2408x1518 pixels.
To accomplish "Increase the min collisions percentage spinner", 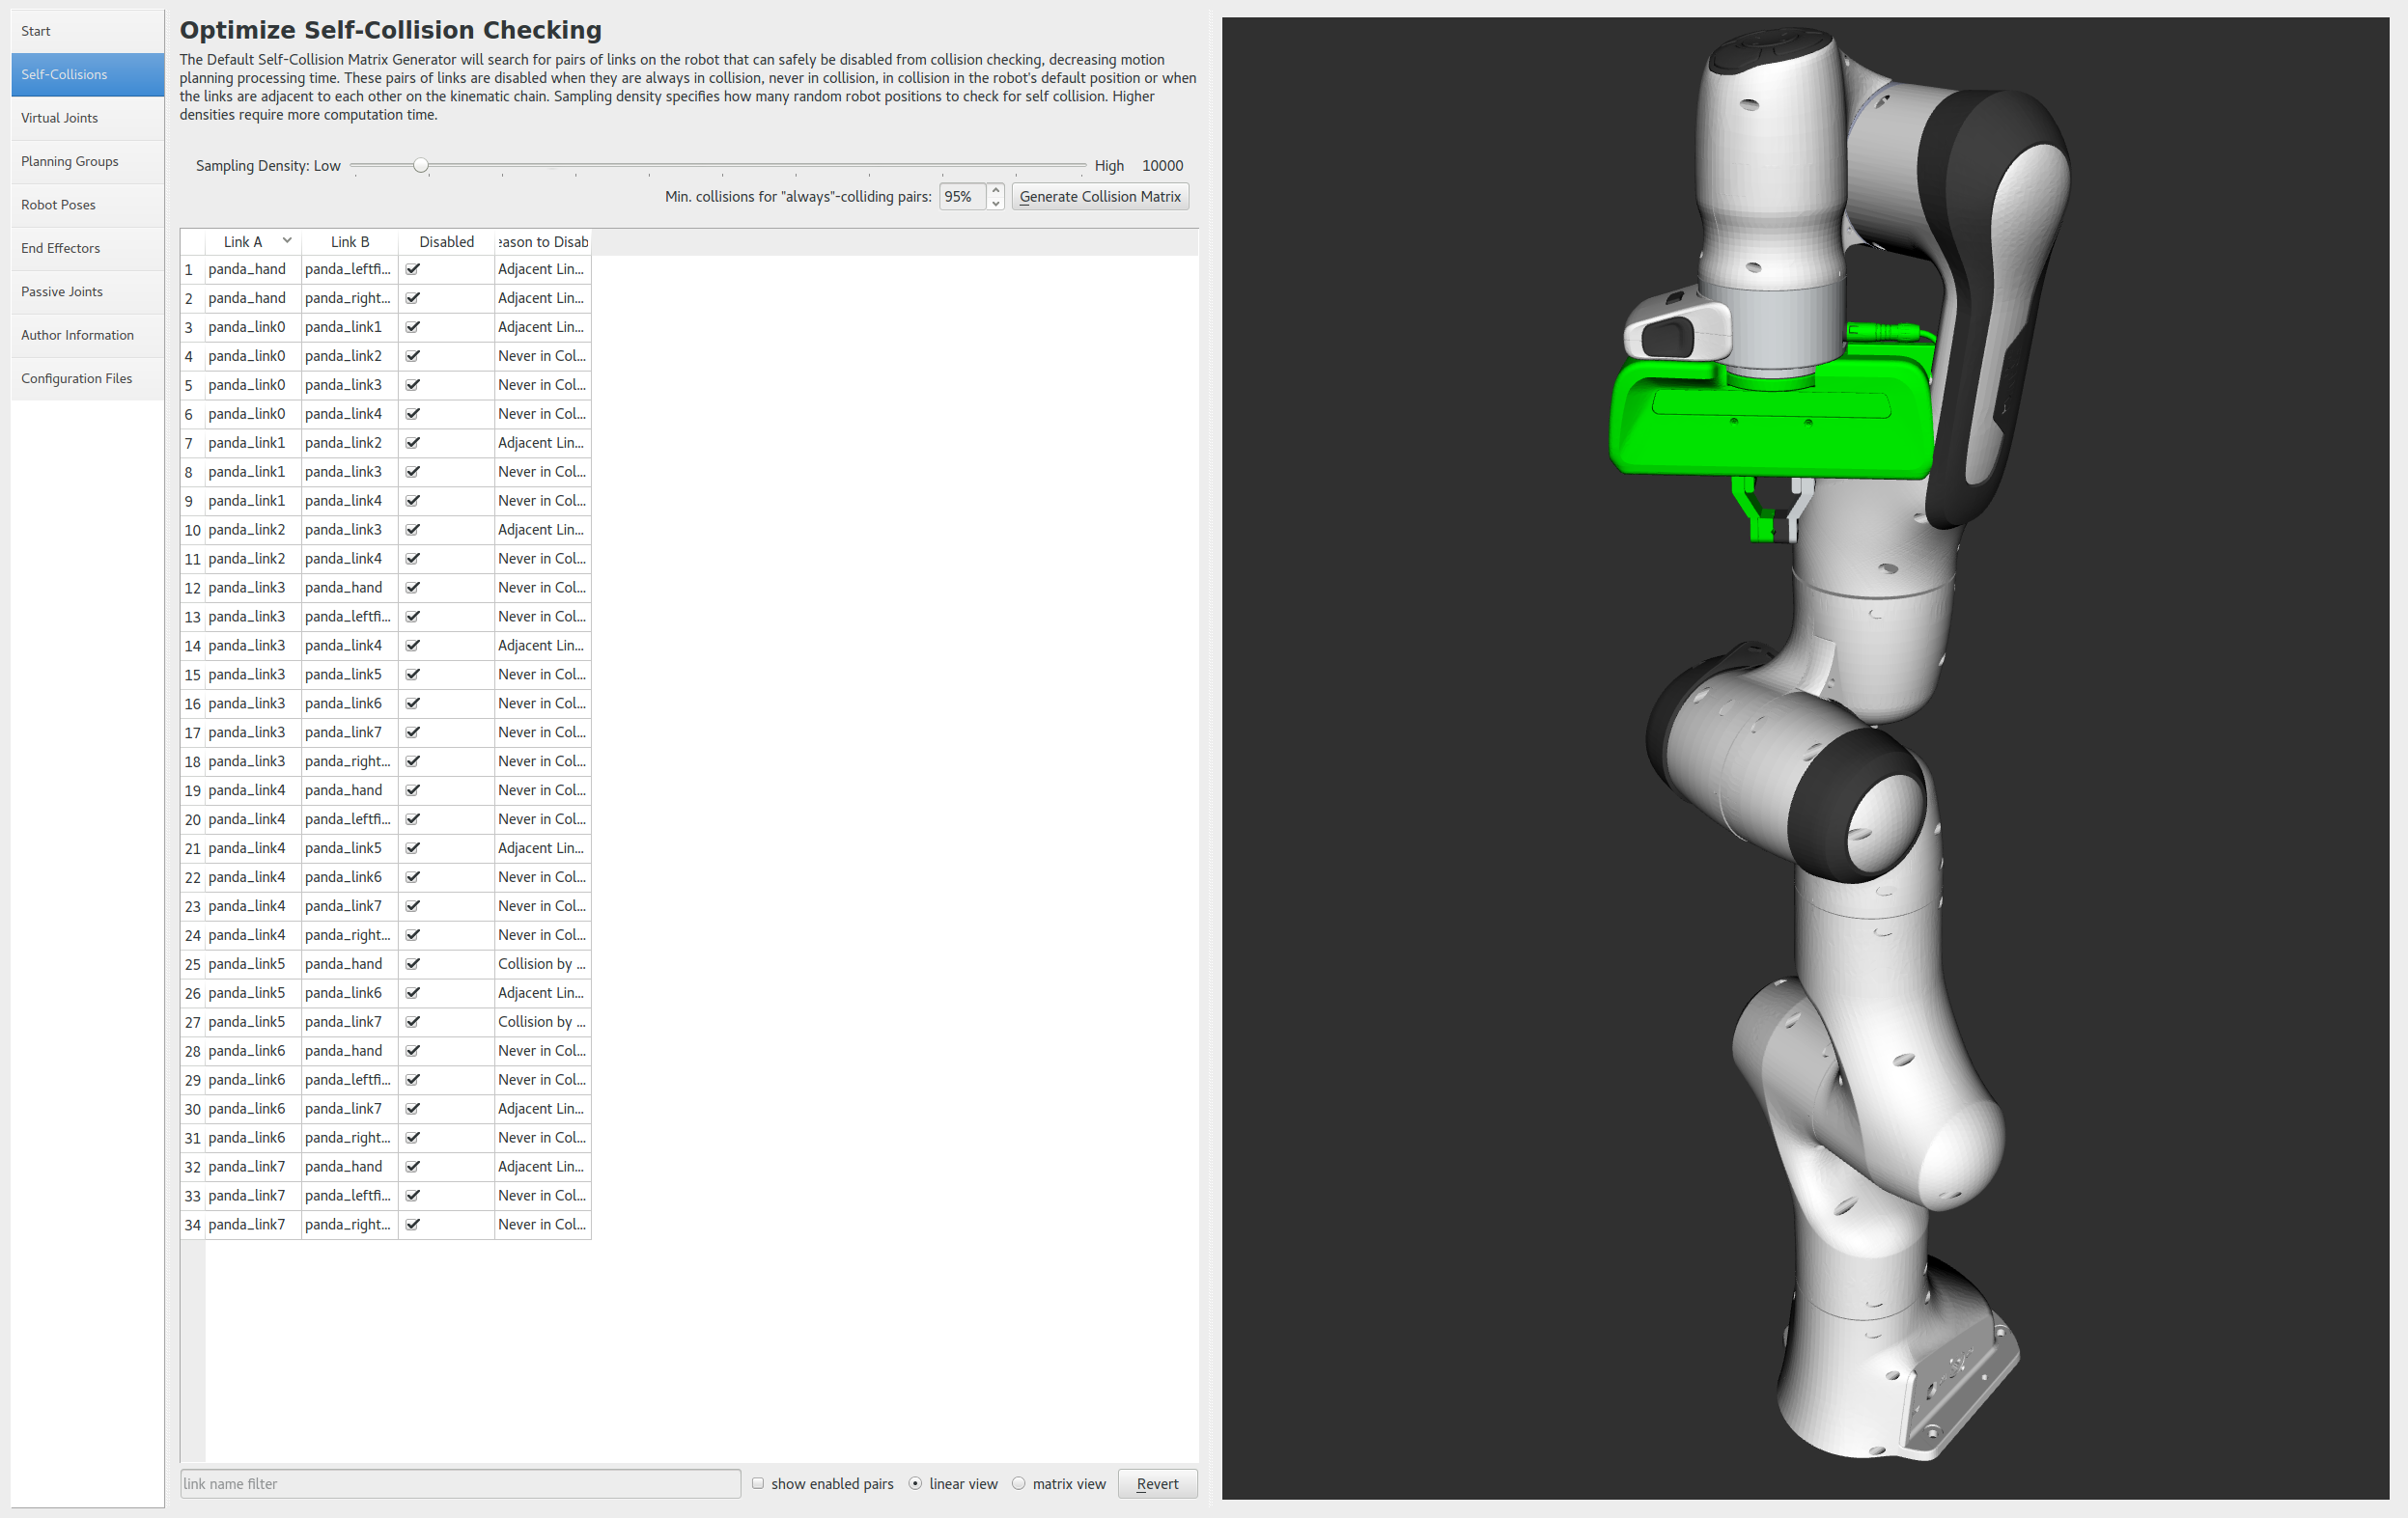I will pos(995,190).
